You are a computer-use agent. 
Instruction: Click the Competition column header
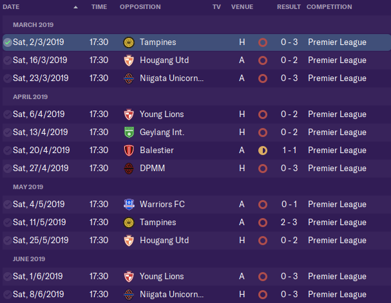point(329,6)
